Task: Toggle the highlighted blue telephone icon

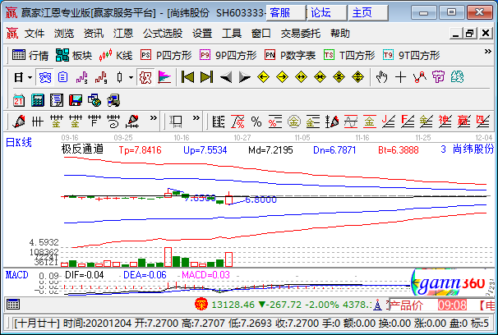Action: (44, 77)
